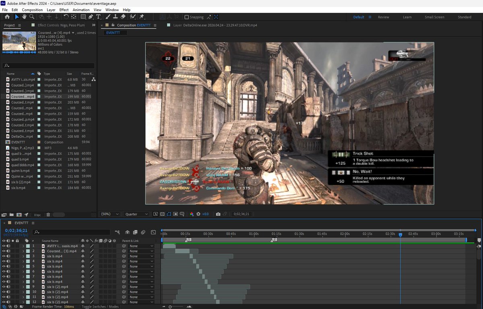This screenshot has width=483, height=309.
Task: Switch to the Small Screen workspace
Action: tap(435, 17)
